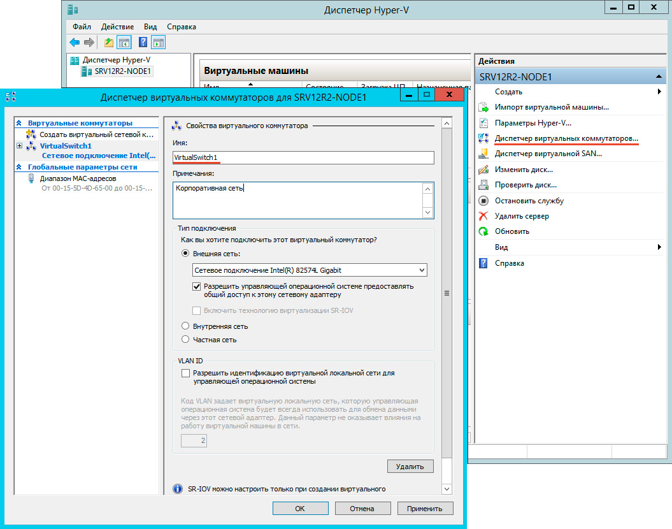The height and width of the screenshot is (529, 672).
Task: Open the Действие menu
Action: pyautogui.click(x=117, y=27)
